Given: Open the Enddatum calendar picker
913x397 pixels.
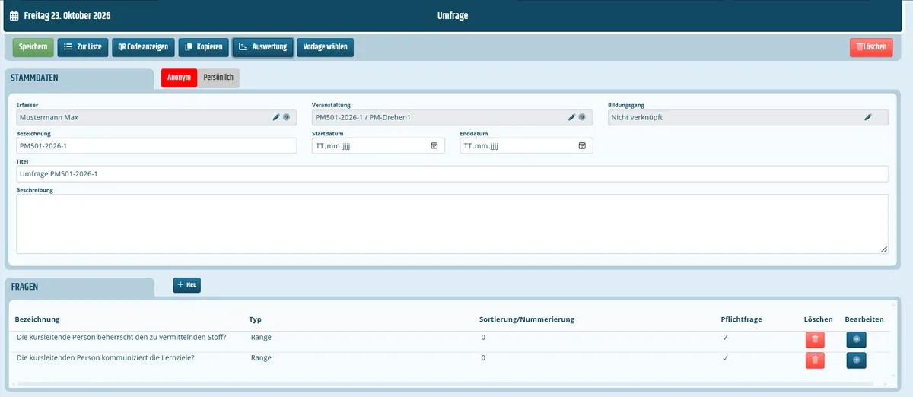Looking at the screenshot, I should coord(582,145).
